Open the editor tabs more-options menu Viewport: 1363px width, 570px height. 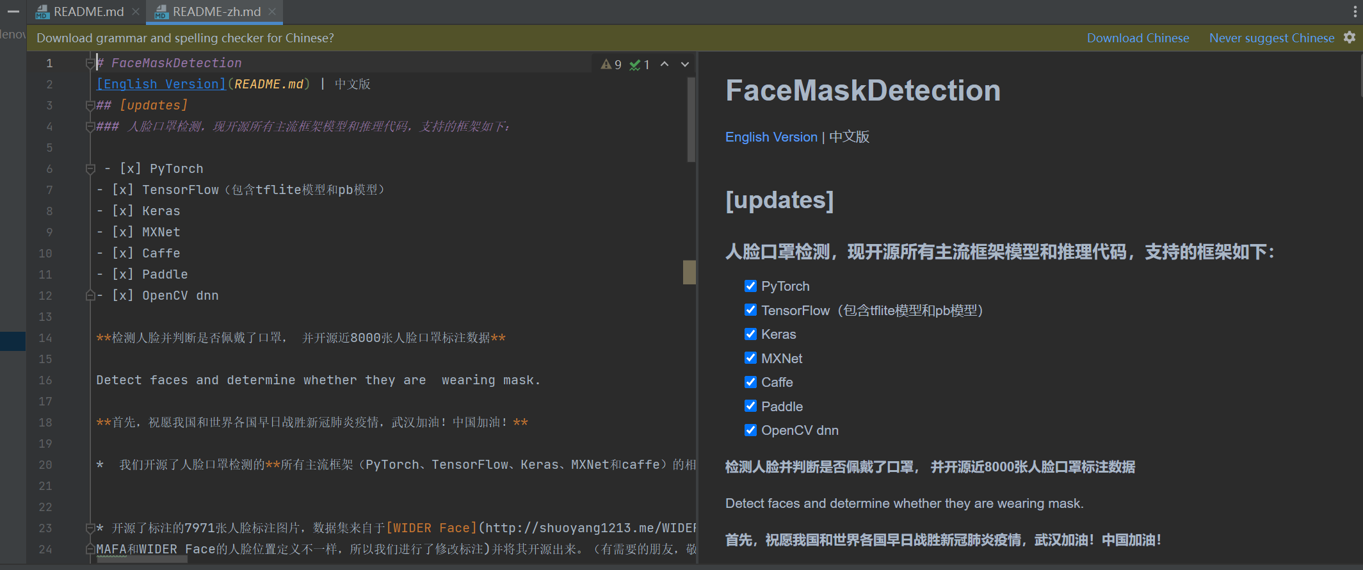1355,12
